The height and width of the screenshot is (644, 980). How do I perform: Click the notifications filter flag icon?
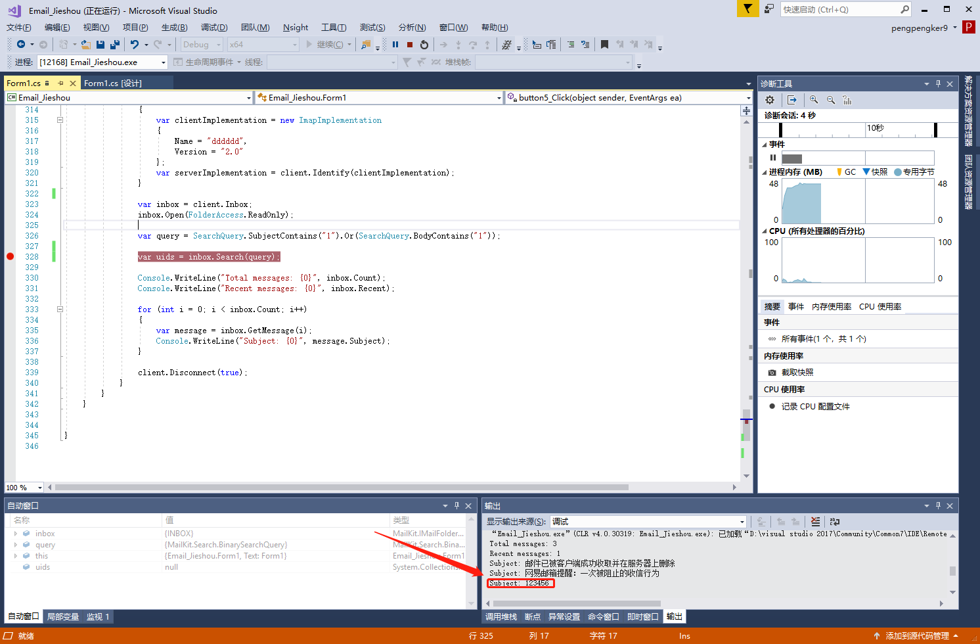747,9
